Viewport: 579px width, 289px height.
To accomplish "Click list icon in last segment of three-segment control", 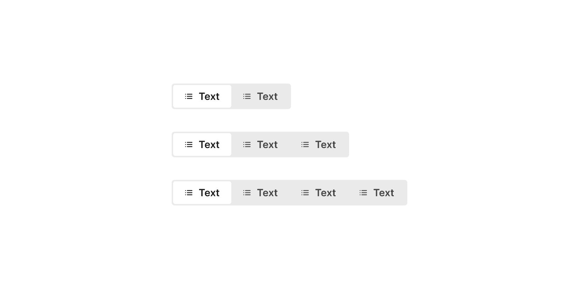I will click(305, 144).
